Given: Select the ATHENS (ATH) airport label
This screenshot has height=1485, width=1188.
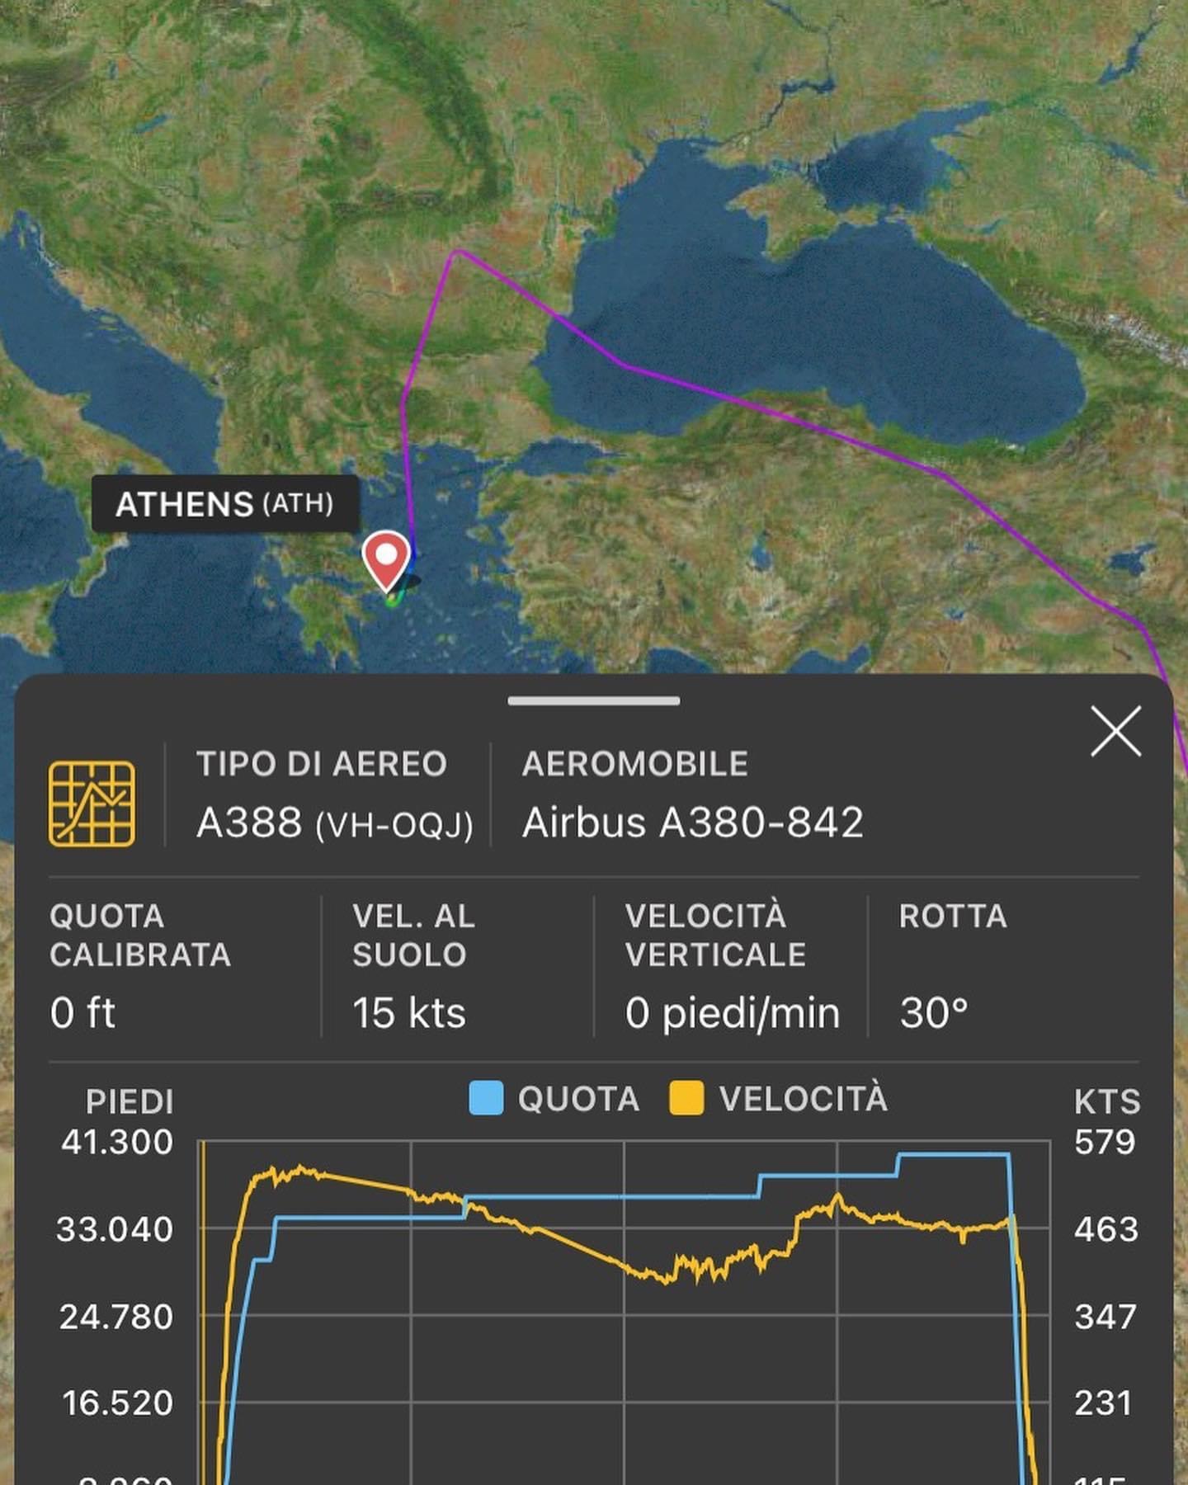Looking at the screenshot, I should [x=224, y=503].
